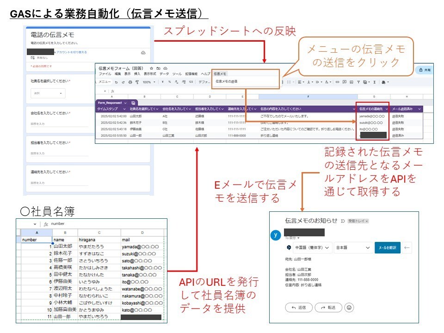444x333 pixels.
Task: Click the 返信 reply button
Action: (x=299, y=308)
